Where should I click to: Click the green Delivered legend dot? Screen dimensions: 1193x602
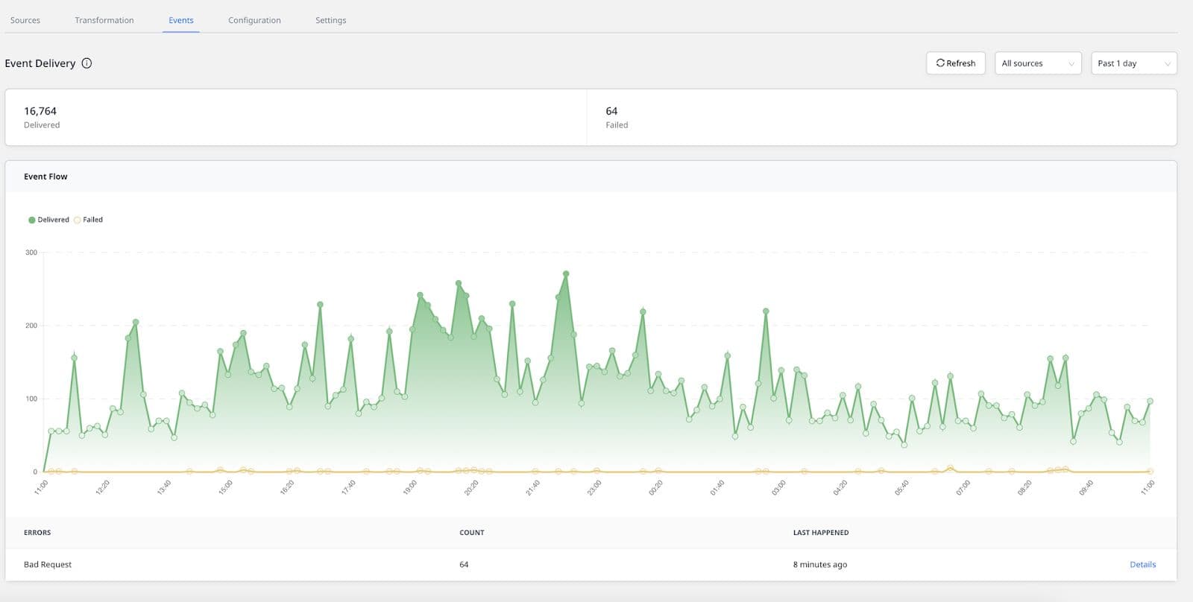(x=31, y=220)
